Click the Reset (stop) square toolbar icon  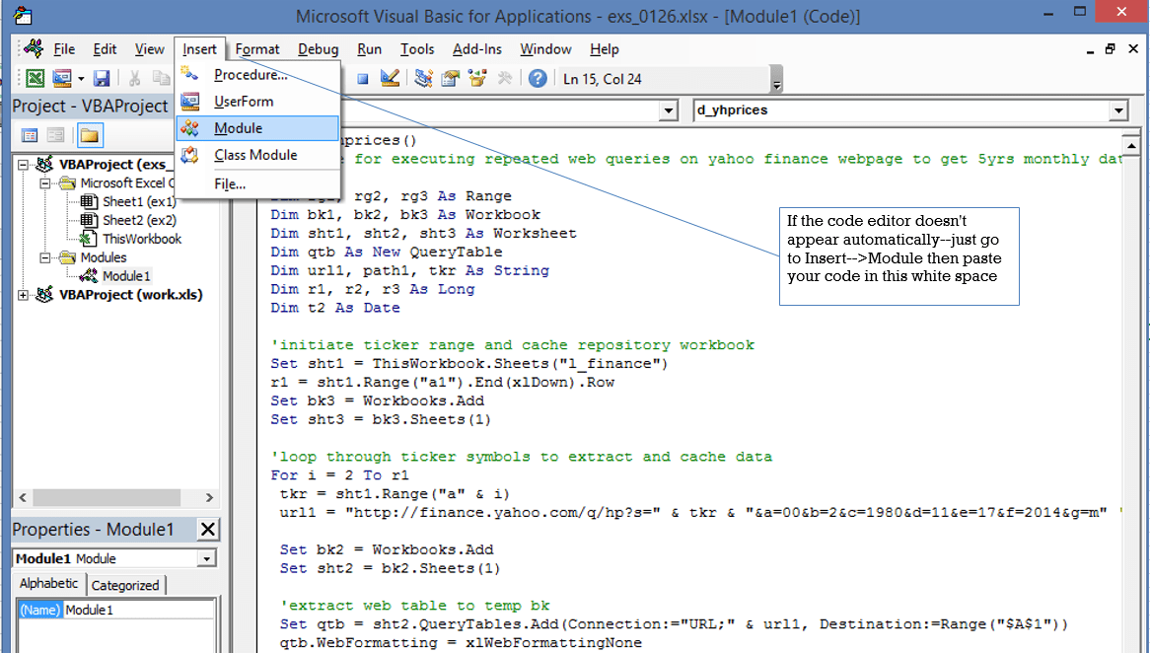363,79
